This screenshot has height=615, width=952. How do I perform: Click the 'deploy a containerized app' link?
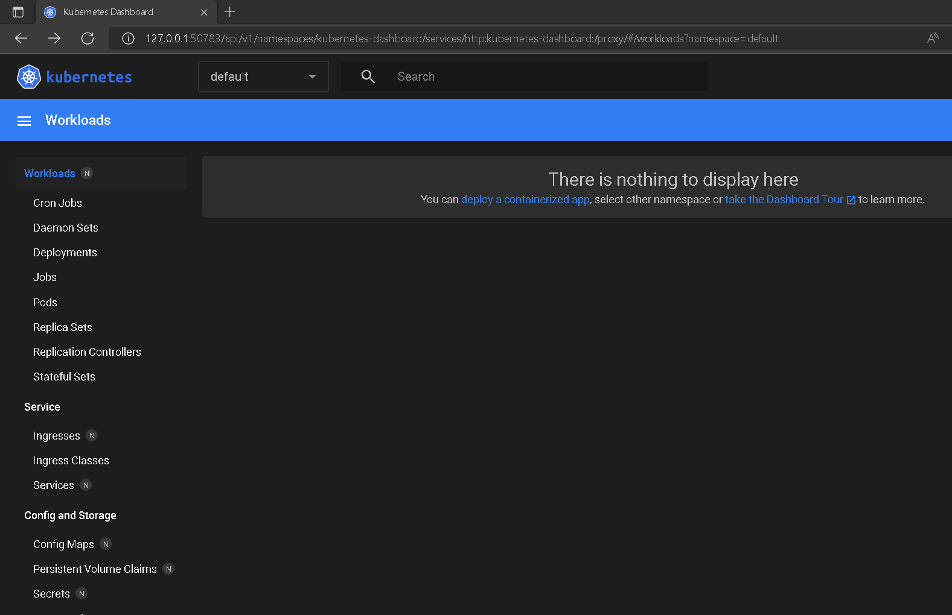525,200
